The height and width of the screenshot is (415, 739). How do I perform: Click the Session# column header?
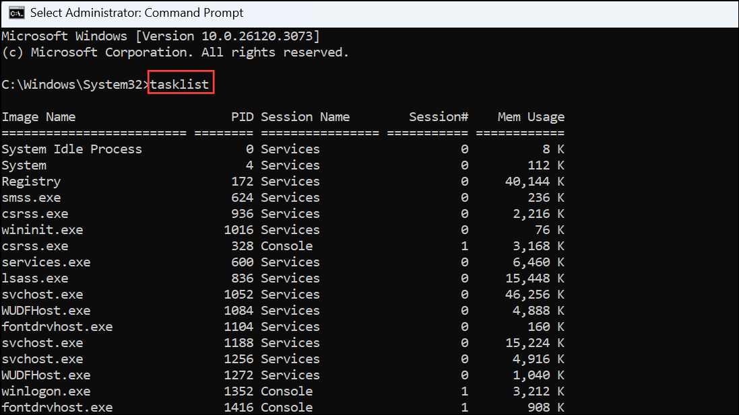(x=439, y=116)
